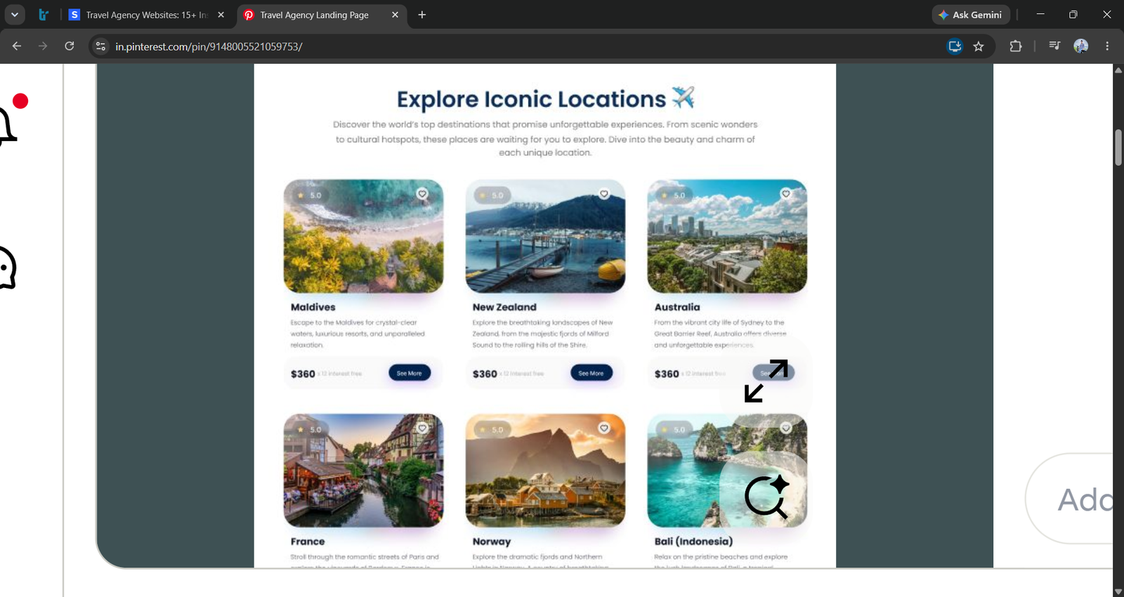Click the pinned tab with blue icon
The height and width of the screenshot is (597, 1124).
[44, 15]
